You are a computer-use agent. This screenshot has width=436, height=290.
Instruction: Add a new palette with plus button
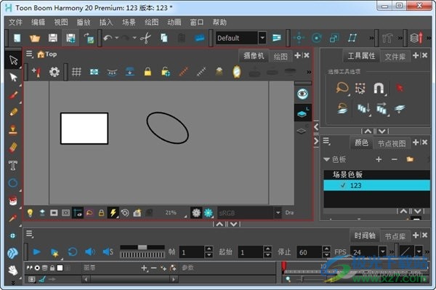(379, 159)
